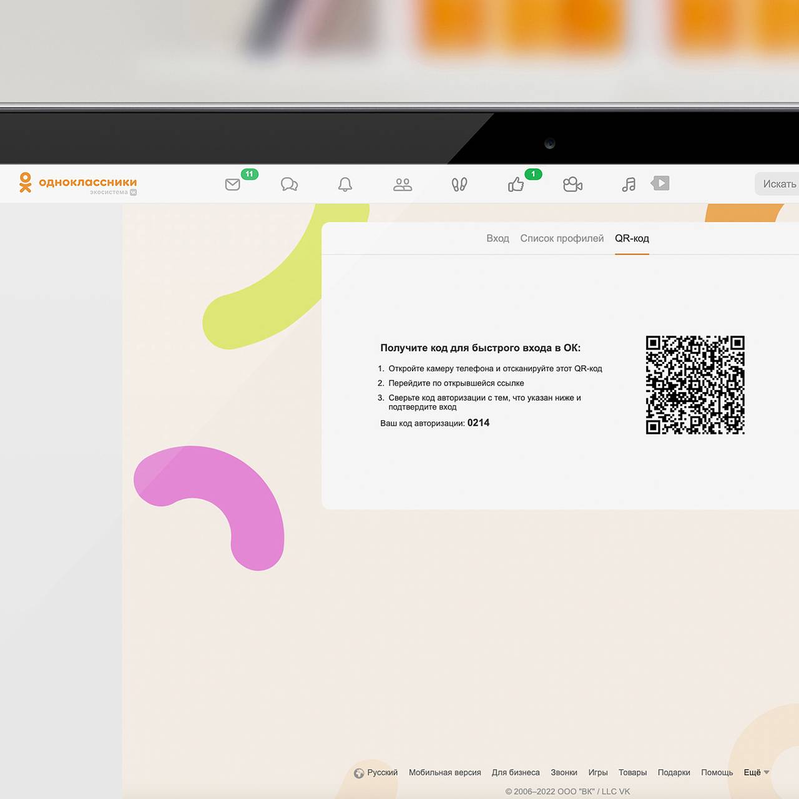Switch to the Вход tab

(x=498, y=238)
